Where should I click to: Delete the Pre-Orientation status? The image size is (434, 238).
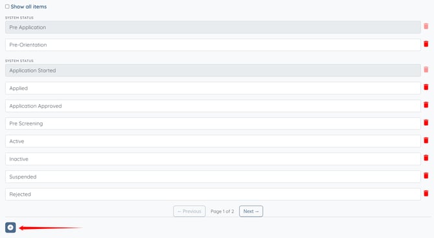[x=426, y=44]
